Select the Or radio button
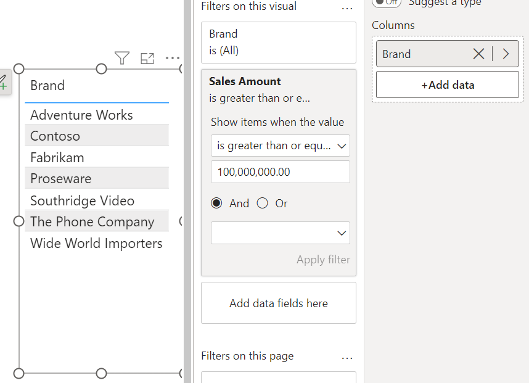The width and height of the screenshot is (529, 383). (262, 203)
